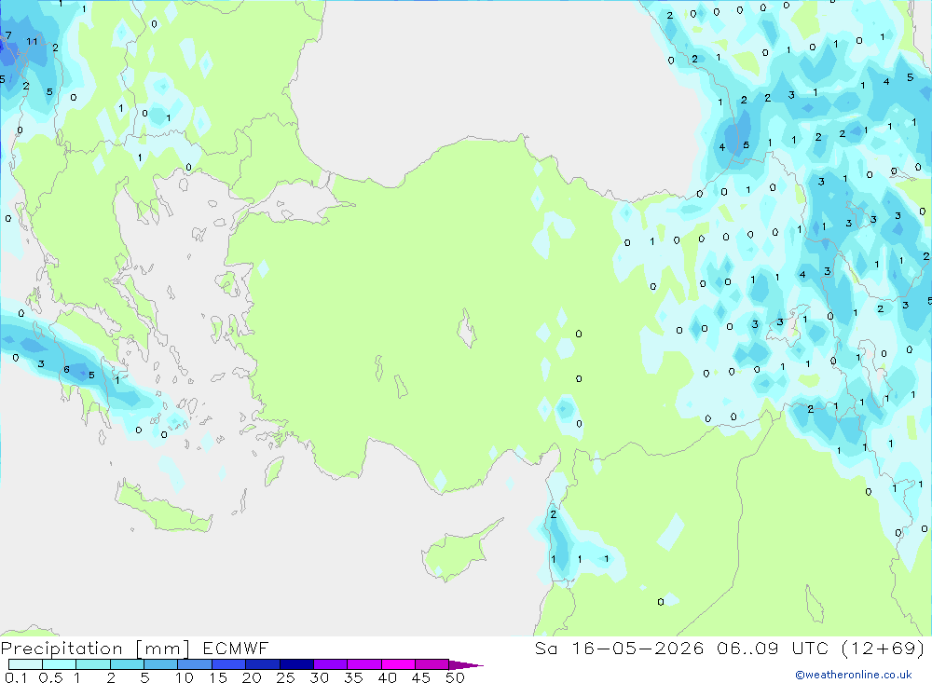
Task: Click the legend label '35'
Action: coord(353,677)
